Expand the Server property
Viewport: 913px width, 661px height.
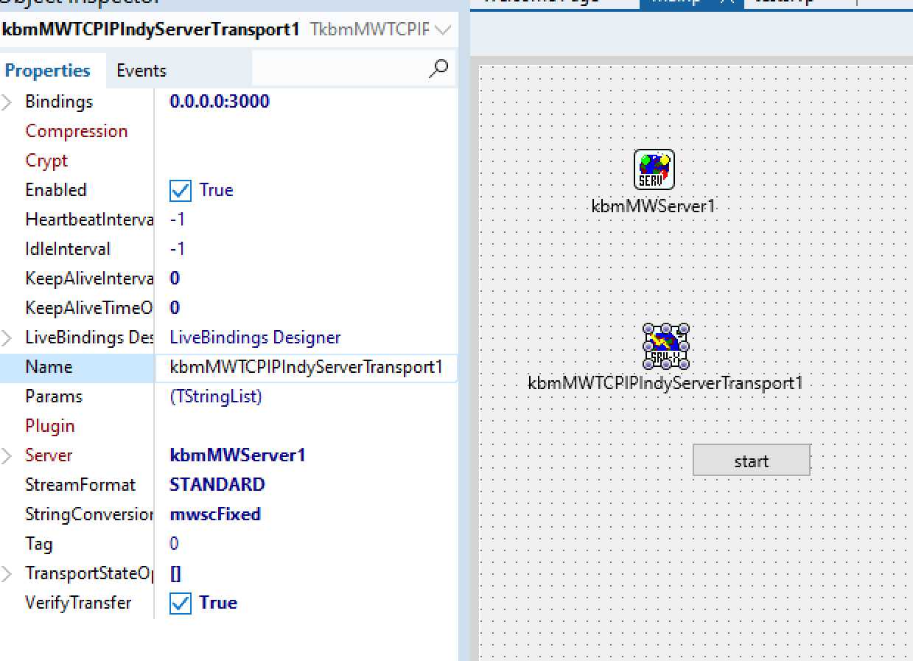tap(7, 455)
